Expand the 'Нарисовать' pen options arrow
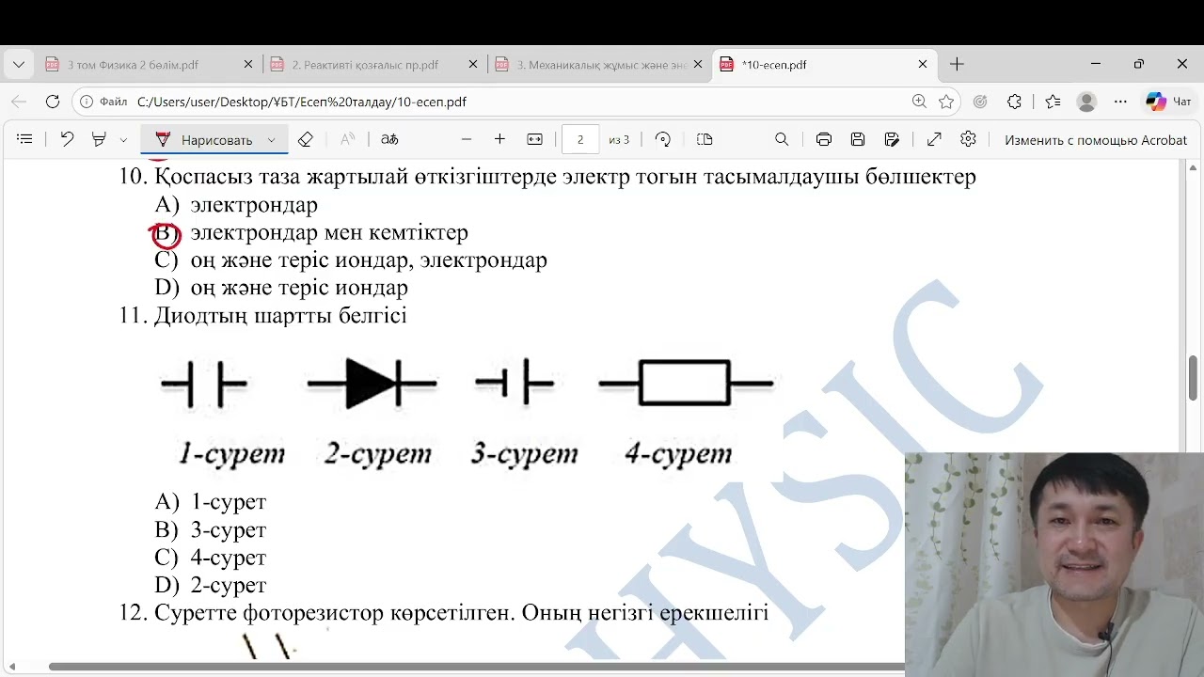The width and height of the screenshot is (1204, 677). (x=272, y=139)
